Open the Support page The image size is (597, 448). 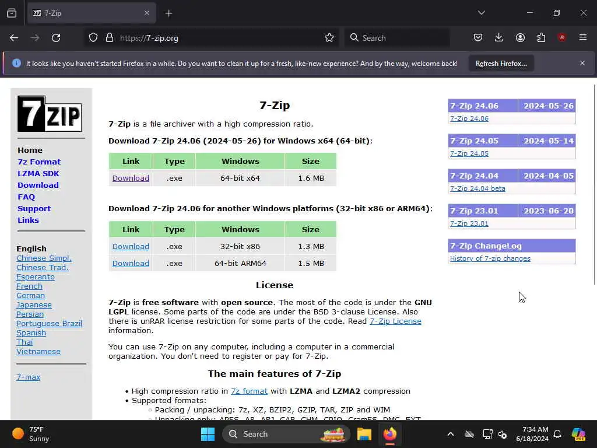34,209
